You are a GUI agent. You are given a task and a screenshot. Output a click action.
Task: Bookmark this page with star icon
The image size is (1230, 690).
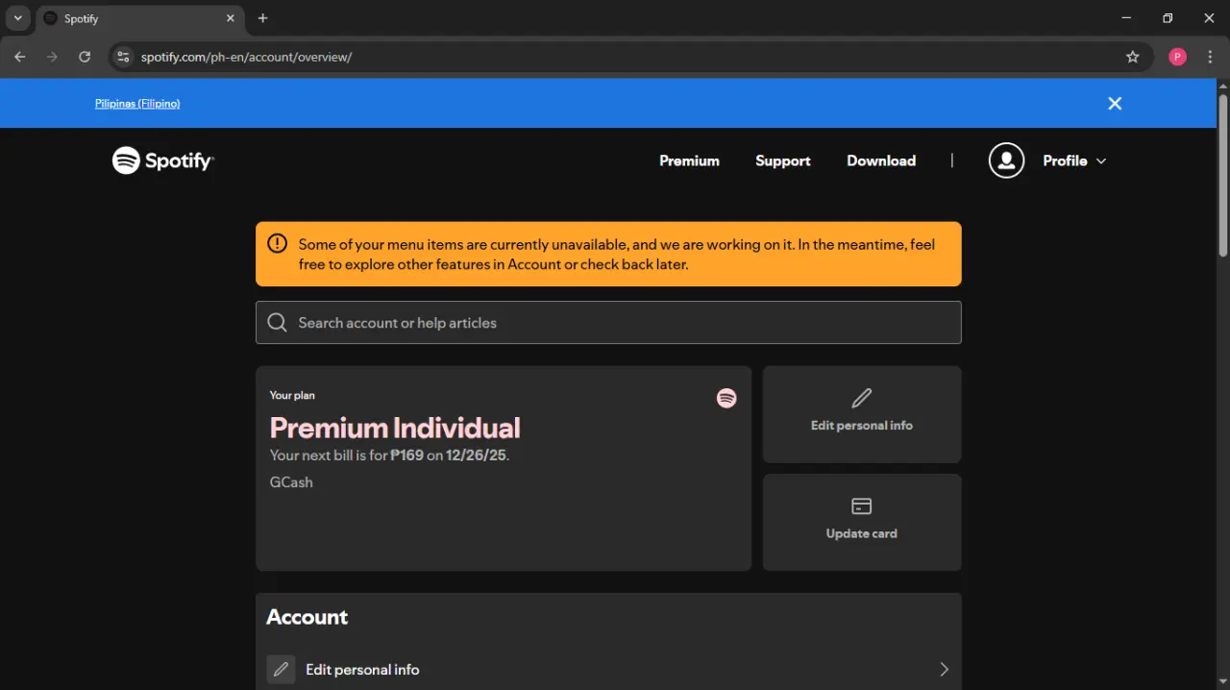click(1133, 57)
